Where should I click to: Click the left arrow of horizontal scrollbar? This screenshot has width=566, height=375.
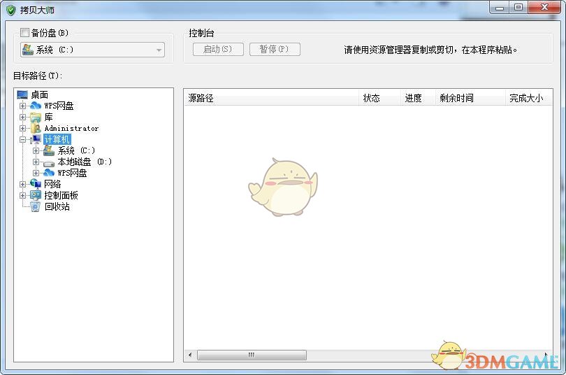point(190,355)
